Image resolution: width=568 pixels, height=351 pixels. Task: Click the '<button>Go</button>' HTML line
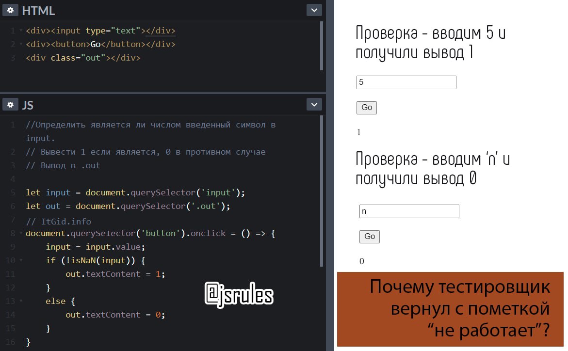(100, 44)
